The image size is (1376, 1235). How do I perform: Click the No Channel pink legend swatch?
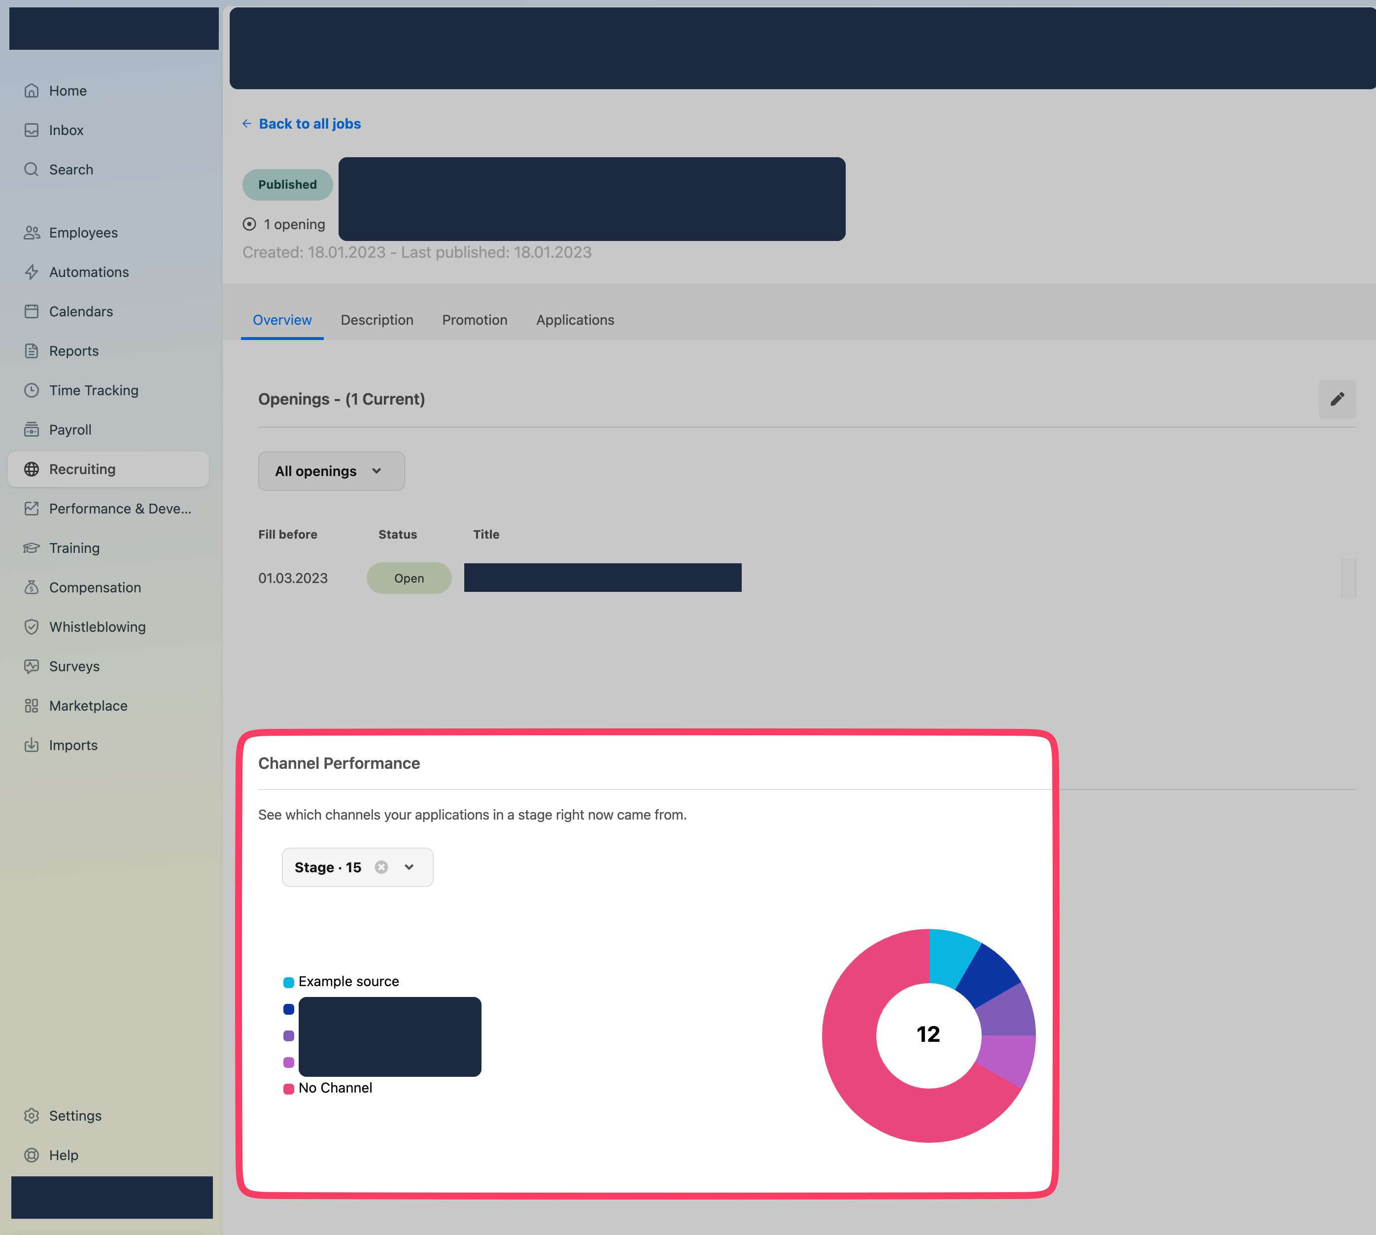pyautogui.click(x=288, y=1089)
